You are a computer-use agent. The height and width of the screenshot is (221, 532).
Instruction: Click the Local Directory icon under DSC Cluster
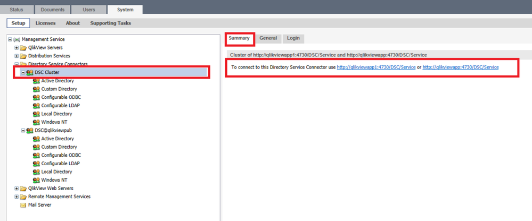point(36,114)
